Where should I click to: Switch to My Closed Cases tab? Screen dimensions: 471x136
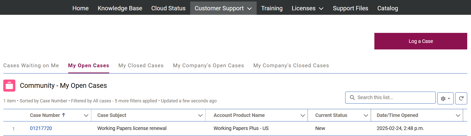tap(141, 65)
